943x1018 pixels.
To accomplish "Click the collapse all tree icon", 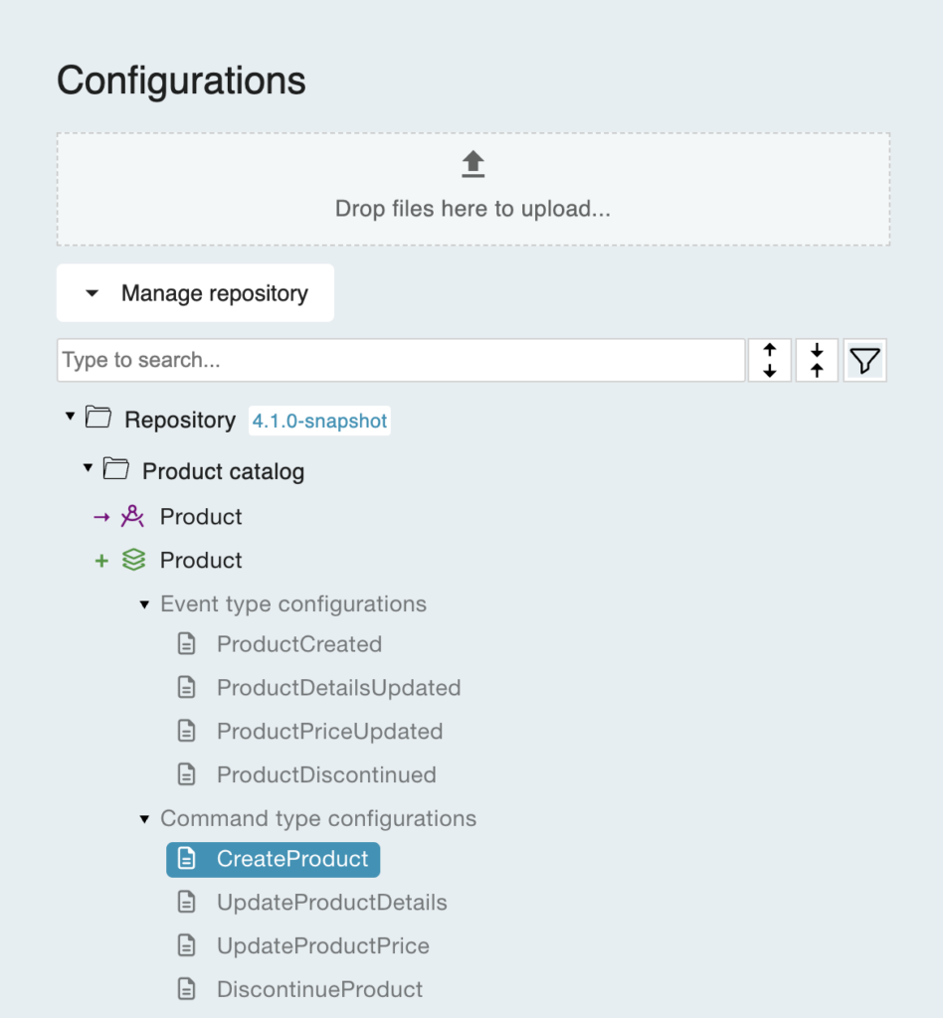I will [x=817, y=360].
